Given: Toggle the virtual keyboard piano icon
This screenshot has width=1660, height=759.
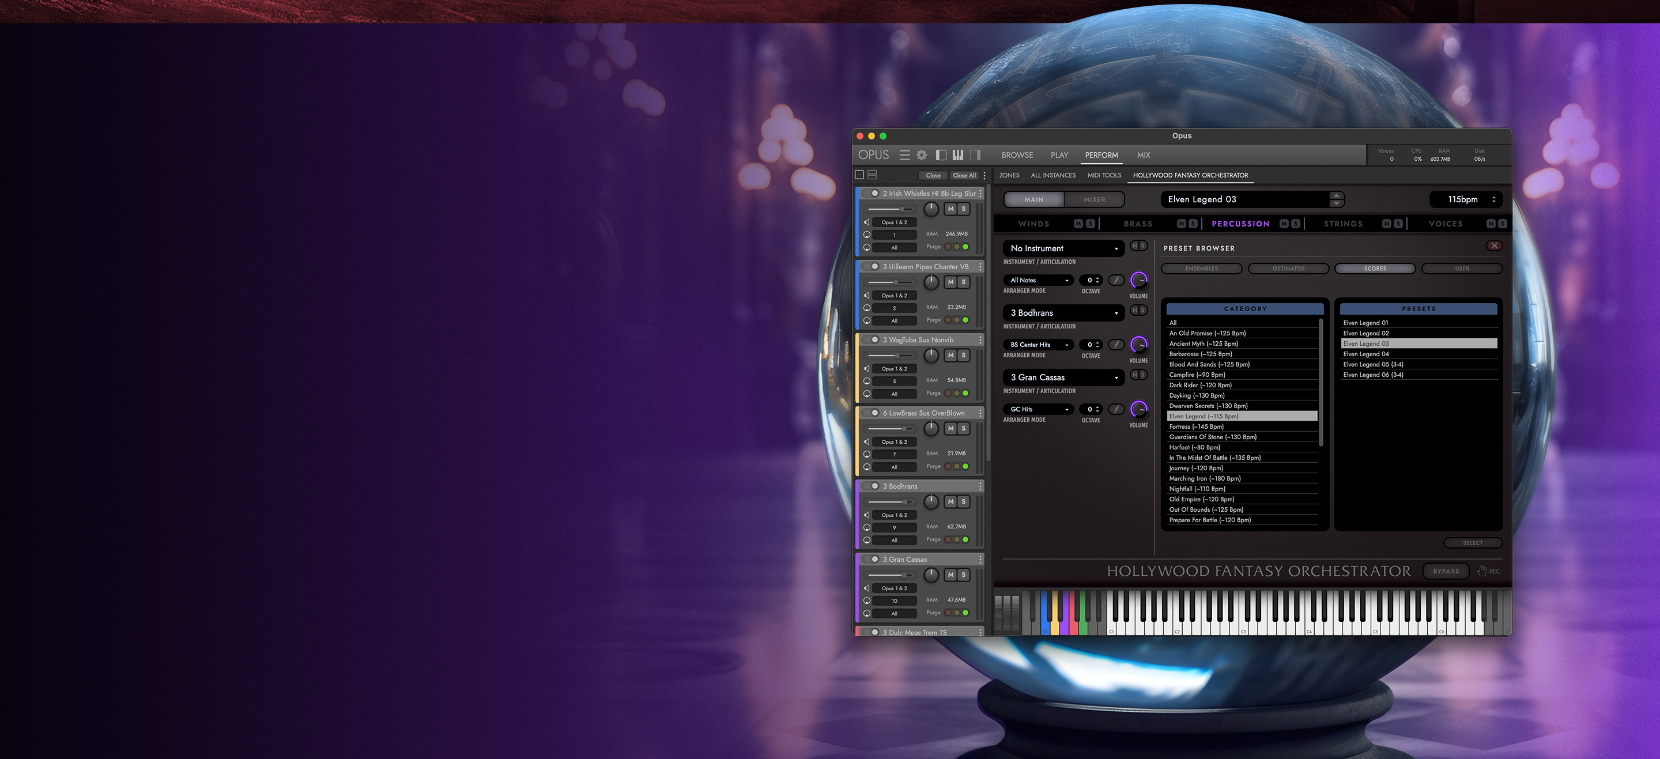Looking at the screenshot, I should click(957, 155).
